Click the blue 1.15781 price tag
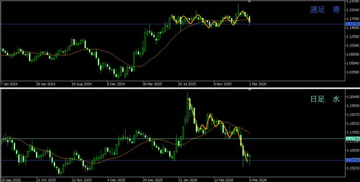Image resolution: width=360 pixels, height=182 pixels. (x=352, y=161)
